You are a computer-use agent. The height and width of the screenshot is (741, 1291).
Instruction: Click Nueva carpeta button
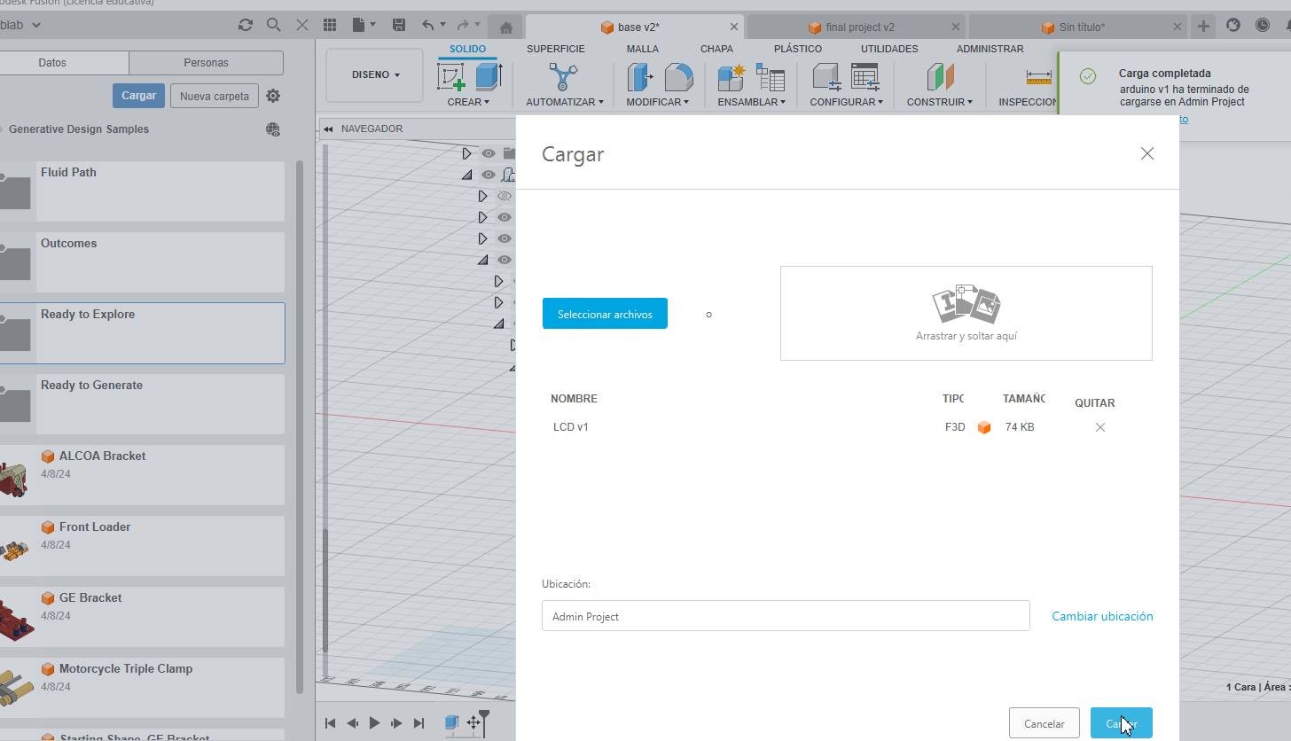214,96
